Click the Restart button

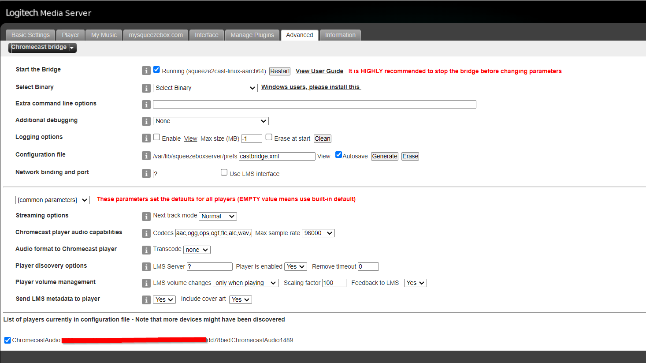click(x=280, y=71)
